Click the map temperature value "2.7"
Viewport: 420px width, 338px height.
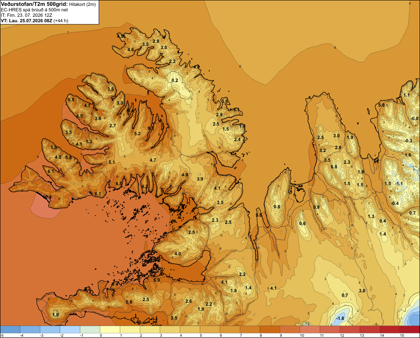[113, 126]
